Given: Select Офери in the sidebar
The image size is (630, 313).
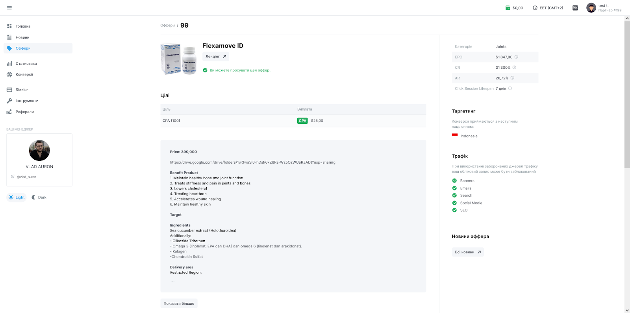Looking at the screenshot, I should pos(38,48).
